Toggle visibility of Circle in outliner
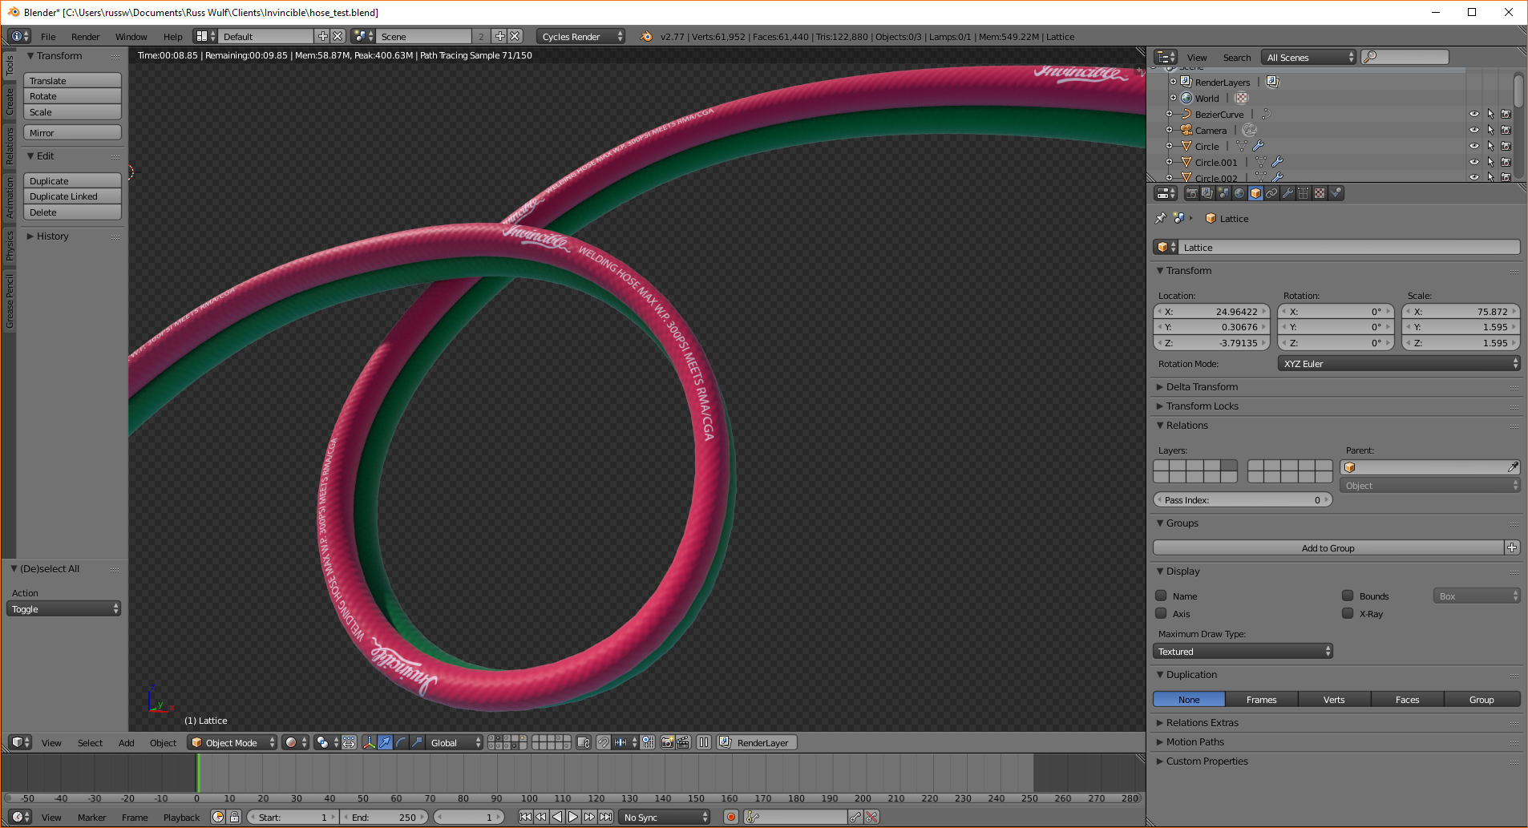 [1474, 146]
